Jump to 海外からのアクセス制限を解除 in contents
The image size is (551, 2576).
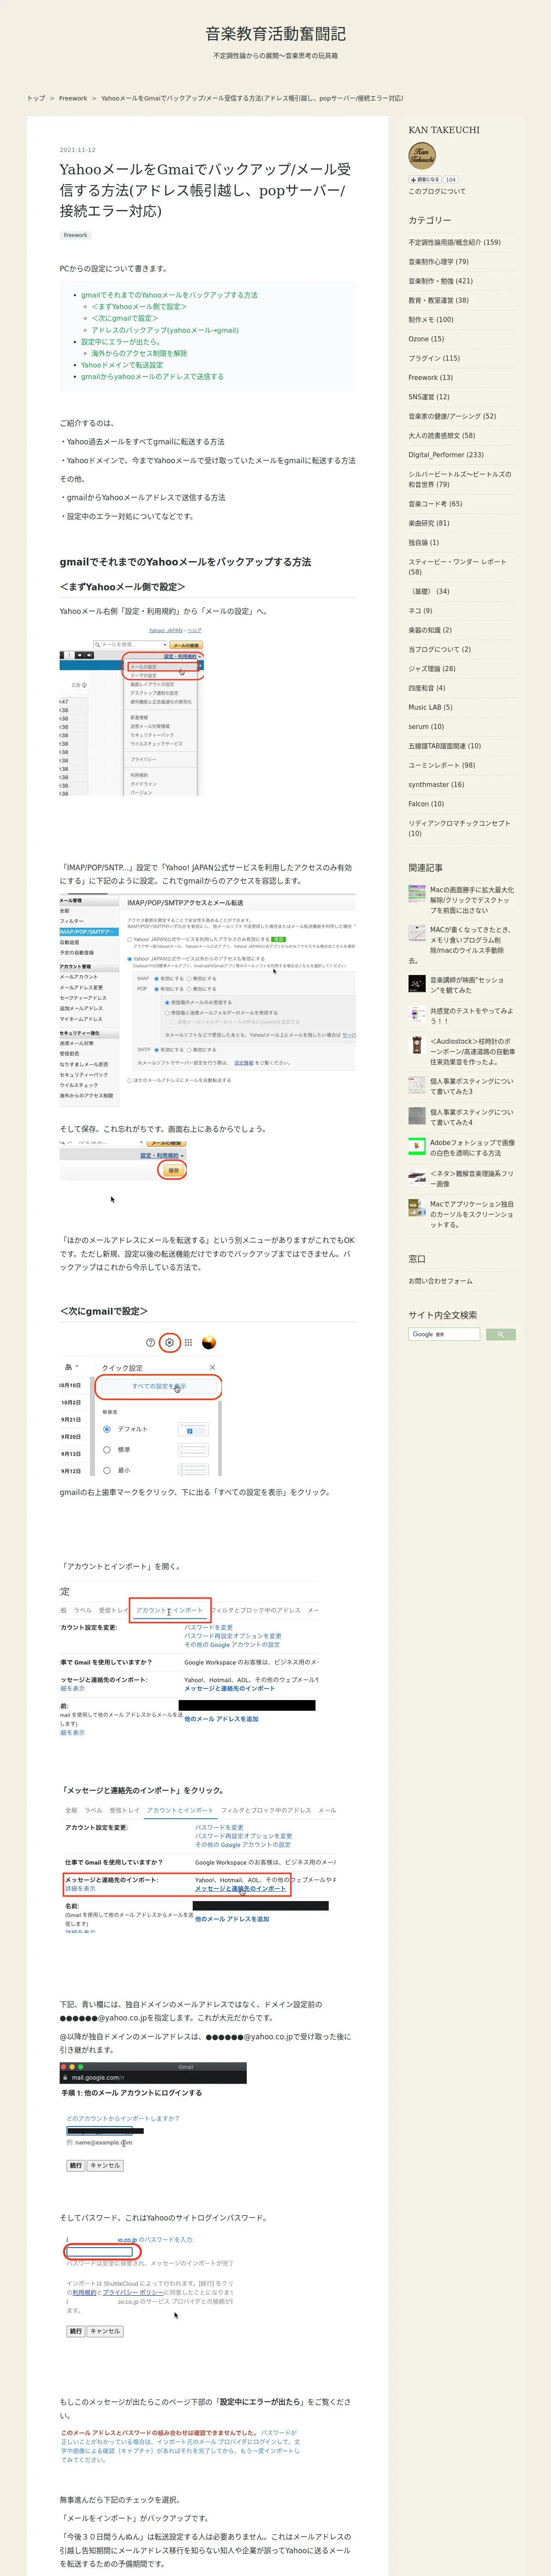point(139,353)
